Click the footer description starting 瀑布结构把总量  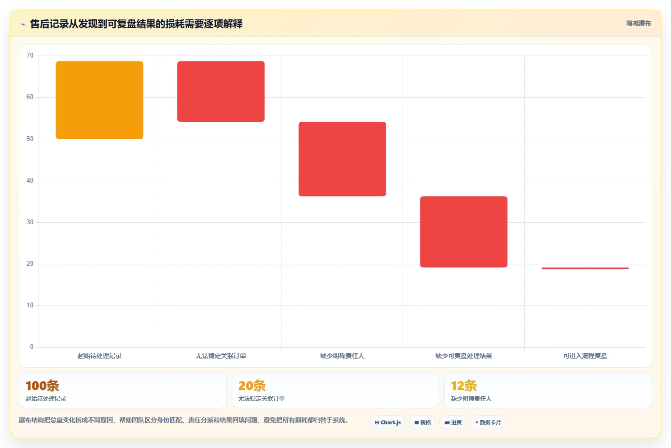[183, 420]
